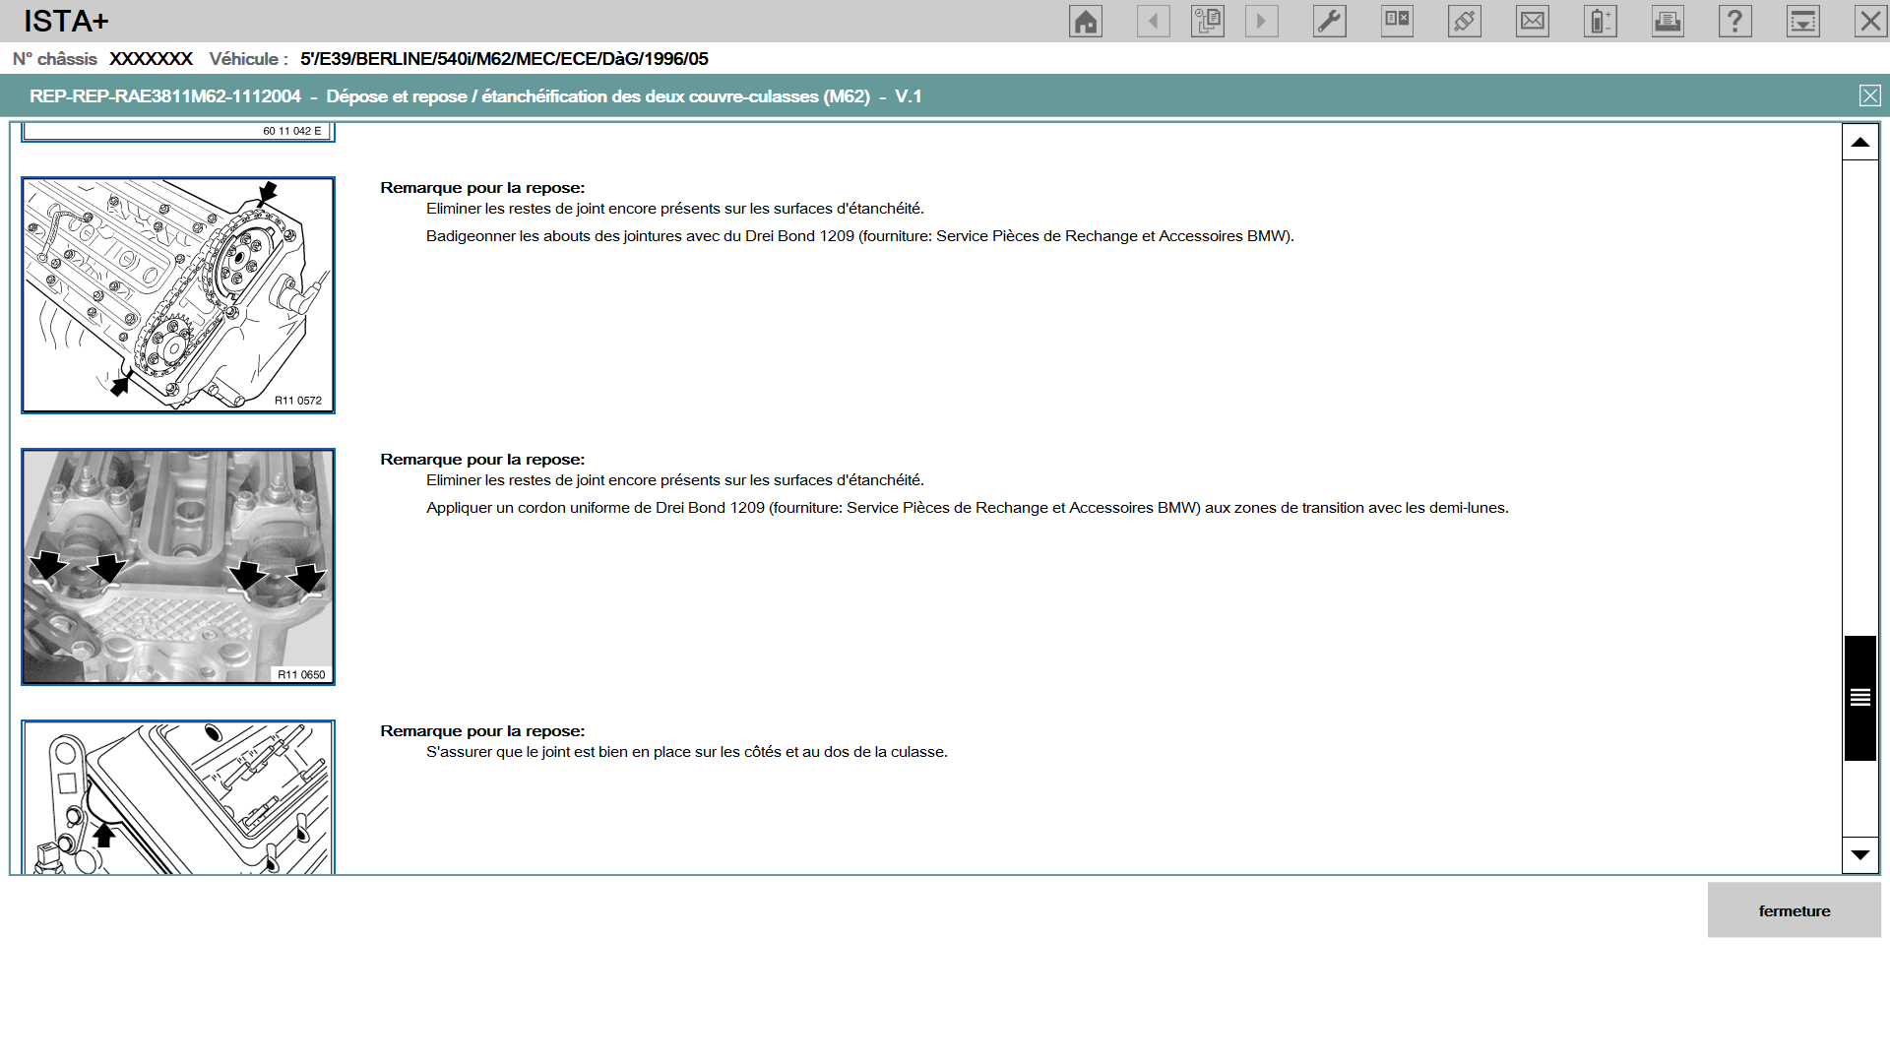Click the 'Badigeonner les abouts des jointures' line
The width and height of the screenshot is (1890, 1063).
point(859,236)
